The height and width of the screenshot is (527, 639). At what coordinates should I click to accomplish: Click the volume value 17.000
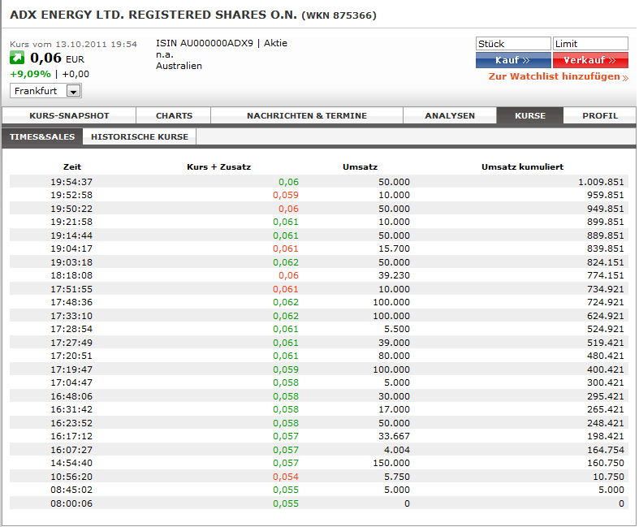(x=394, y=409)
